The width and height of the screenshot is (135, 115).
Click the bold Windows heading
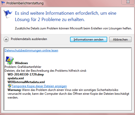pyautogui.click(x=21, y=63)
